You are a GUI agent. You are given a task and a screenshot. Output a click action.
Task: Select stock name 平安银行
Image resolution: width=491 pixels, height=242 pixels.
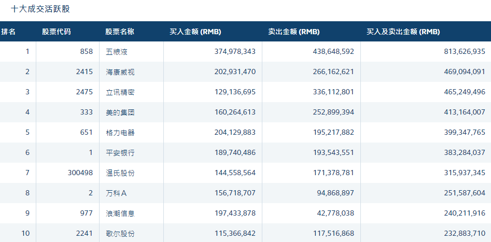(x=120, y=153)
